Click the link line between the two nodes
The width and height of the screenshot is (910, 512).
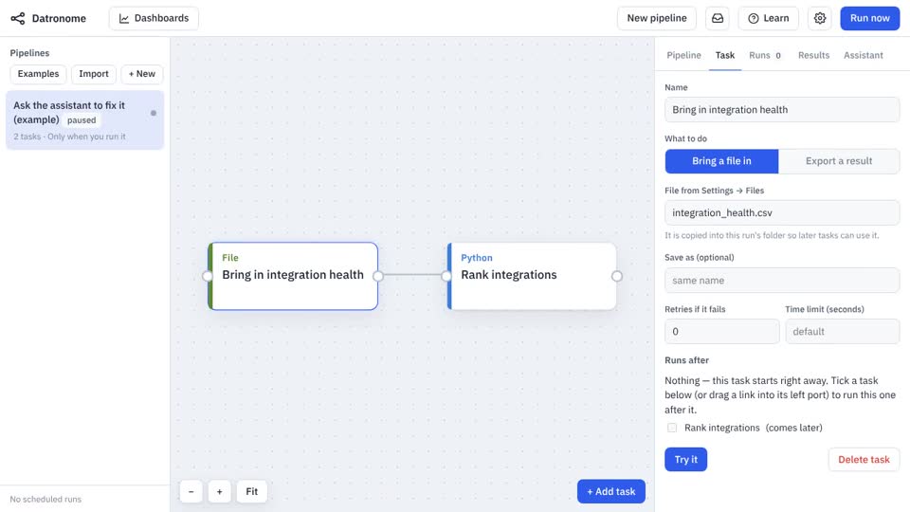pos(412,275)
